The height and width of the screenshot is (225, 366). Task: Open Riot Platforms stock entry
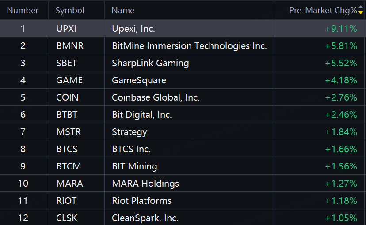[x=141, y=201]
